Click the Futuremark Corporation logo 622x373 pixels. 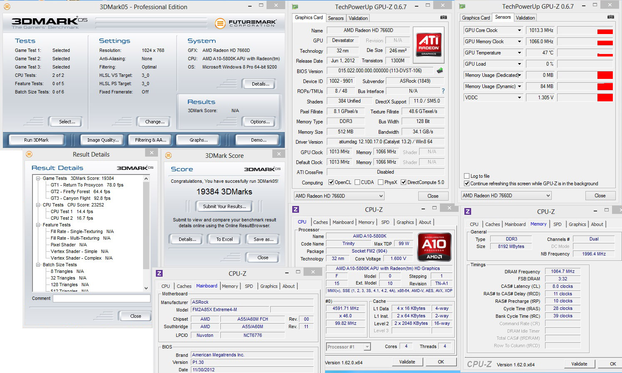(245, 23)
